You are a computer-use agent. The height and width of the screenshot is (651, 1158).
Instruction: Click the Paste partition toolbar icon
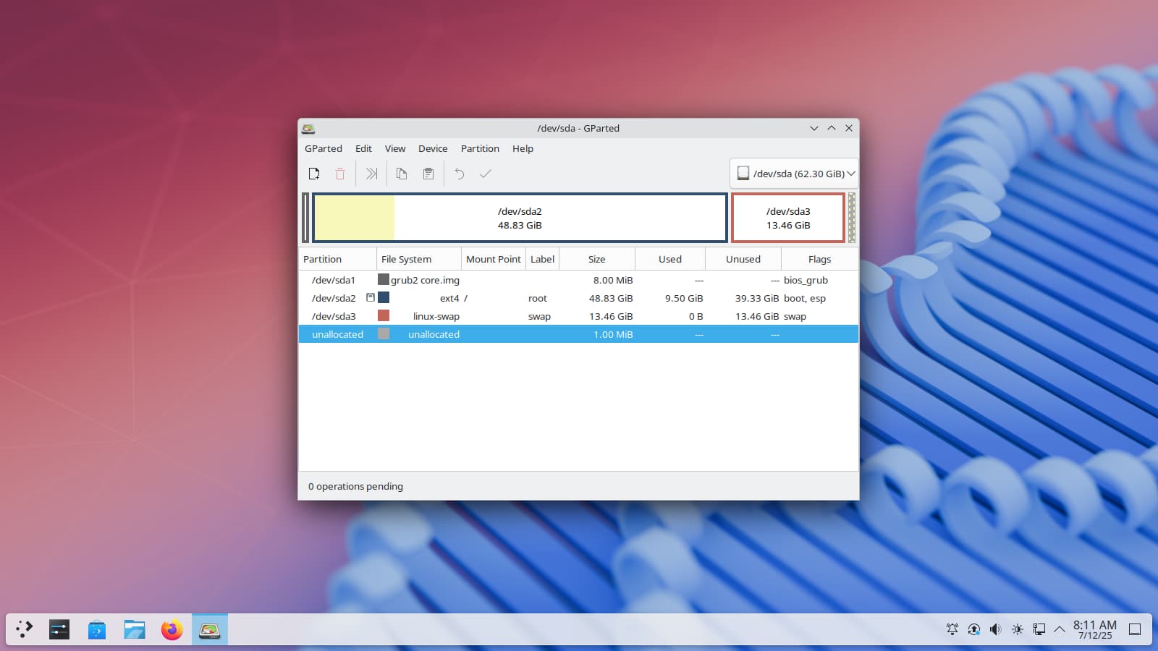click(x=428, y=174)
